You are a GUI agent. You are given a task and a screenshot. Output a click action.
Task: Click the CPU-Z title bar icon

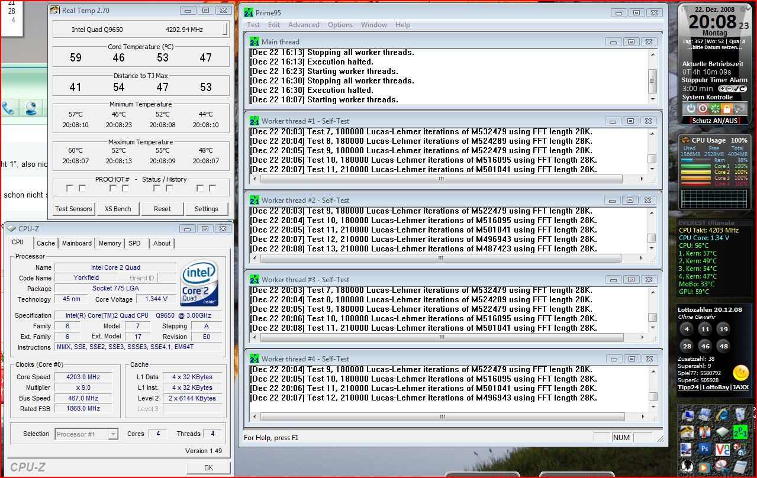click(12, 228)
